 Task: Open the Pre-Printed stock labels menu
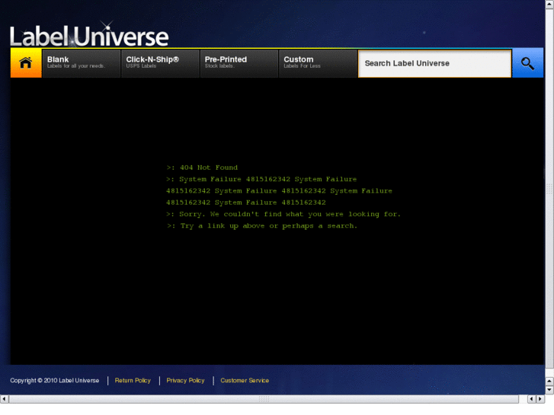coord(239,63)
